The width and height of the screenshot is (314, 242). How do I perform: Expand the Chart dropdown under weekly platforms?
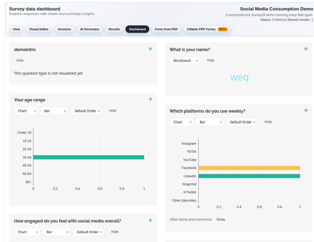[x=181, y=122]
